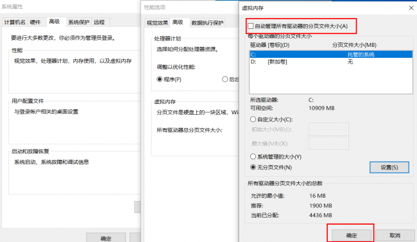Open 系统保护 tab in 系统属性

[x=78, y=22]
